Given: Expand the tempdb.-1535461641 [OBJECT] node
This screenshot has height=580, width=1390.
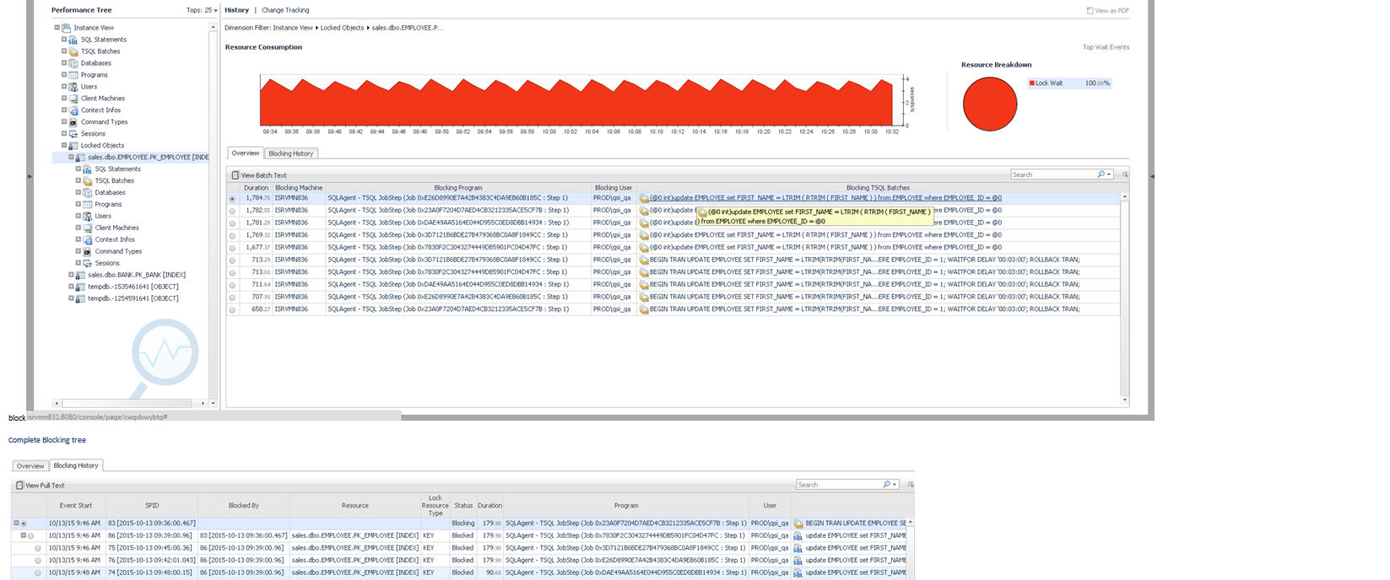Looking at the screenshot, I should coord(71,287).
